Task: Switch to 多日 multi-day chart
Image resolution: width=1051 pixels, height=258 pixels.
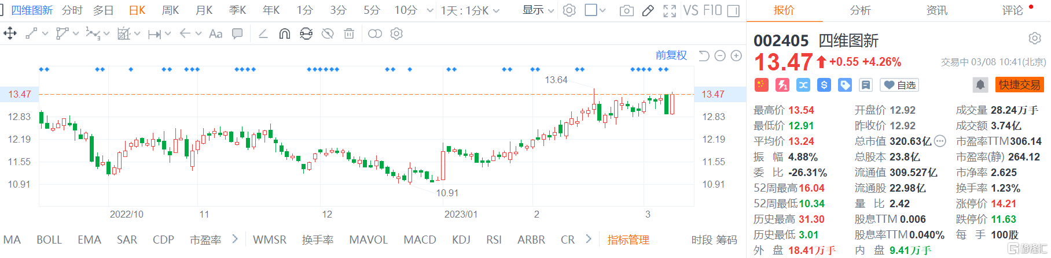Action: coord(104,10)
